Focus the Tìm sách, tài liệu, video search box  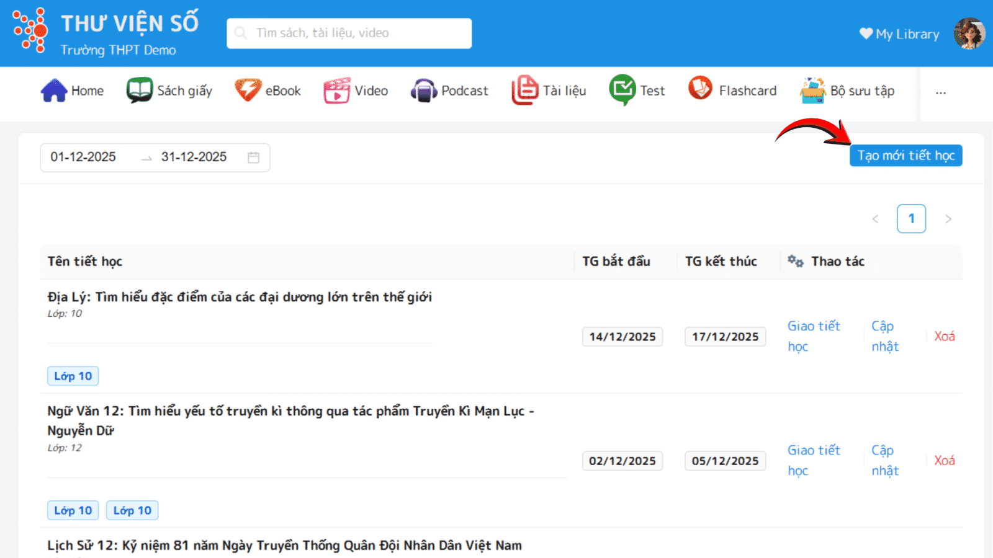349,33
